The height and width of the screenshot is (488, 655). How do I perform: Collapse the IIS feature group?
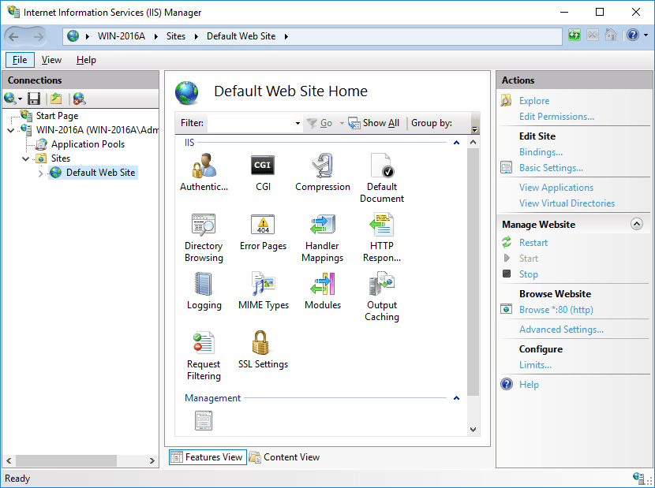click(x=456, y=143)
